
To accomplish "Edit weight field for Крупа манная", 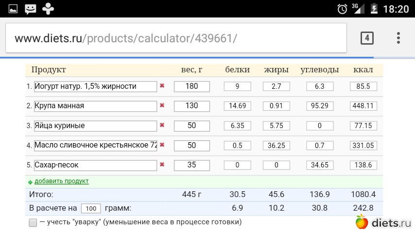I will 191,105.
